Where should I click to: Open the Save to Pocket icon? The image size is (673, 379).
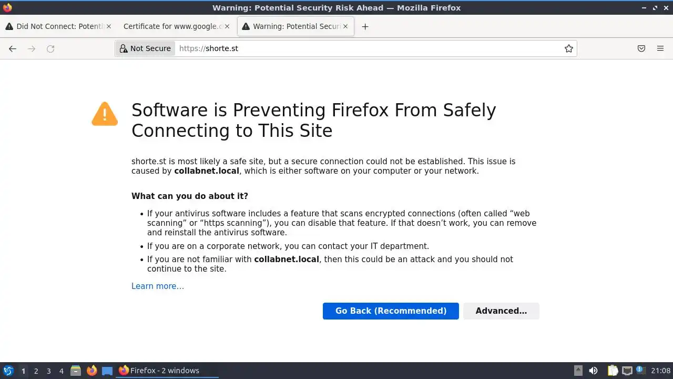click(x=641, y=48)
